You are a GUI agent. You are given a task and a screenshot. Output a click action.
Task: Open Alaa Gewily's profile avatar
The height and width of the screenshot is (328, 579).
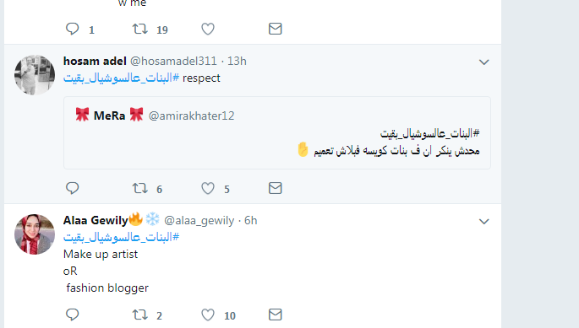(x=35, y=234)
